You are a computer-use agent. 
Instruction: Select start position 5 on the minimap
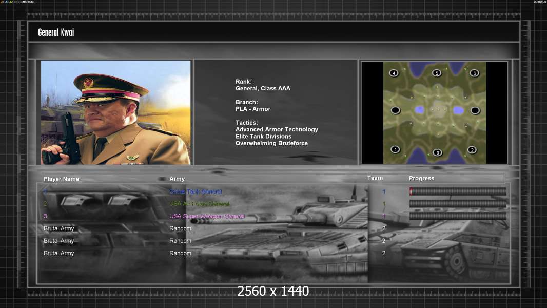(x=437, y=73)
